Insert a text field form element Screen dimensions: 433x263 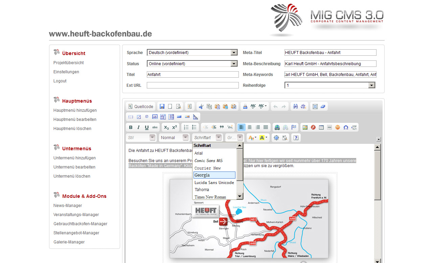(x=155, y=117)
